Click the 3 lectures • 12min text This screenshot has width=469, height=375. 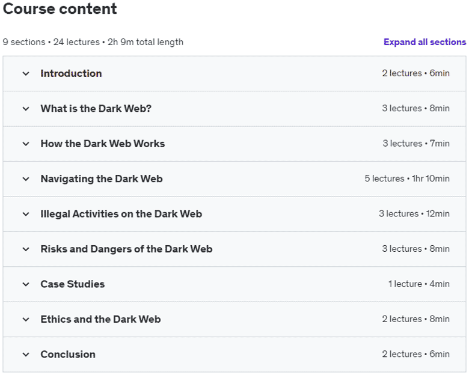(414, 213)
